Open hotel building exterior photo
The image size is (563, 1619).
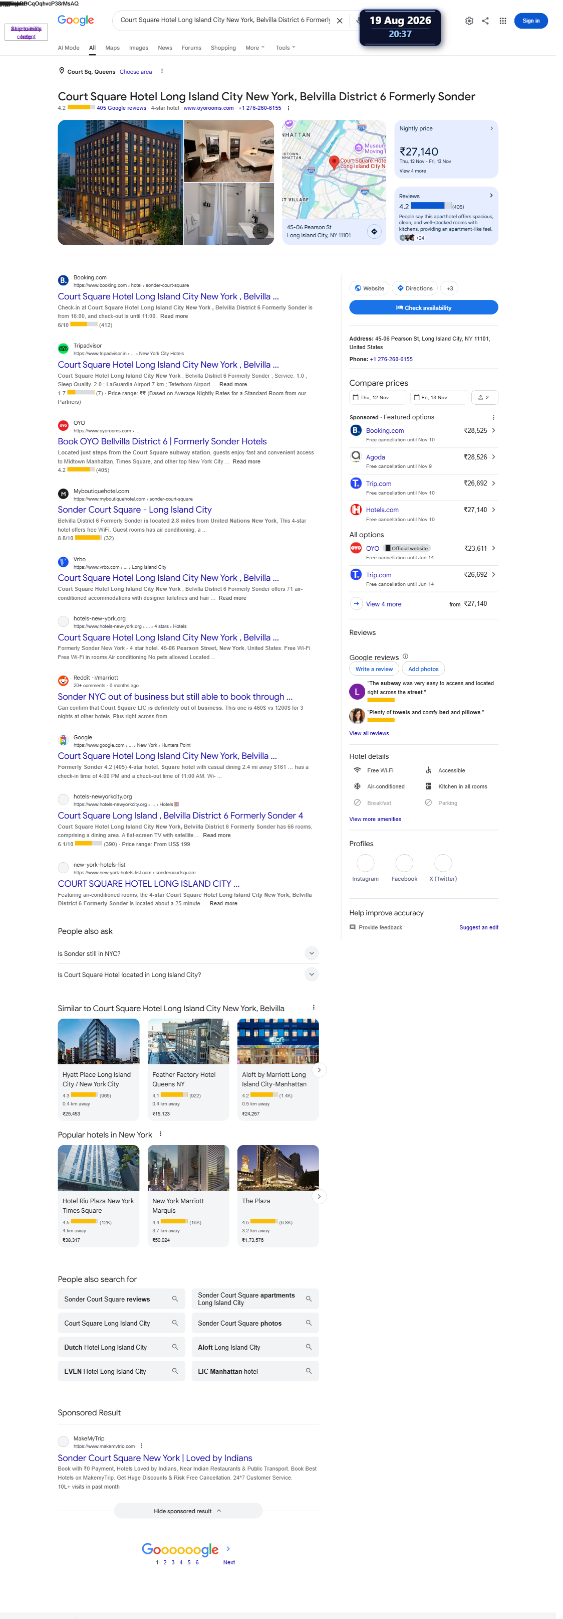[120, 182]
